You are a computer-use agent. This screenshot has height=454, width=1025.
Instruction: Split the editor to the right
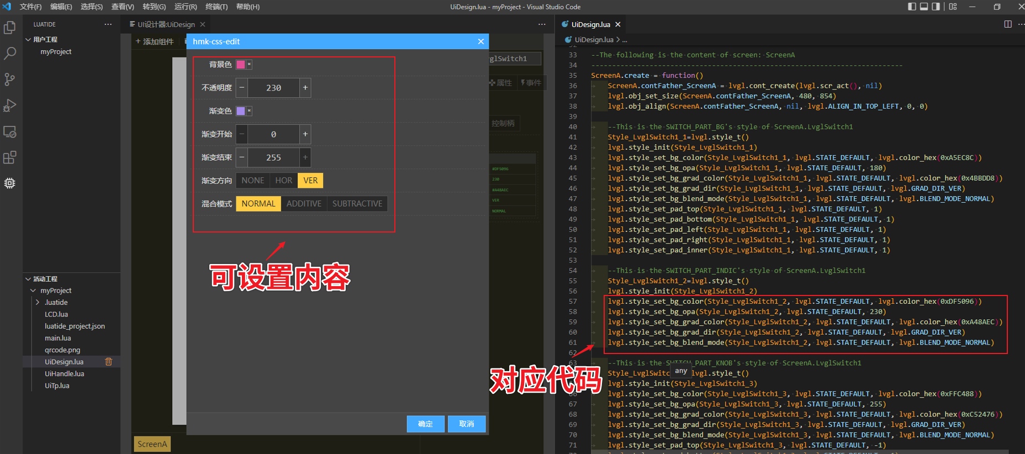coord(1008,24)
